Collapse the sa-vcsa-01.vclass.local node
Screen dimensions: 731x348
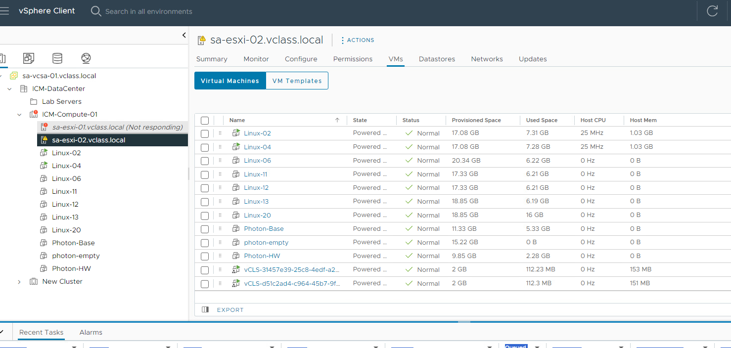point(1,76)
